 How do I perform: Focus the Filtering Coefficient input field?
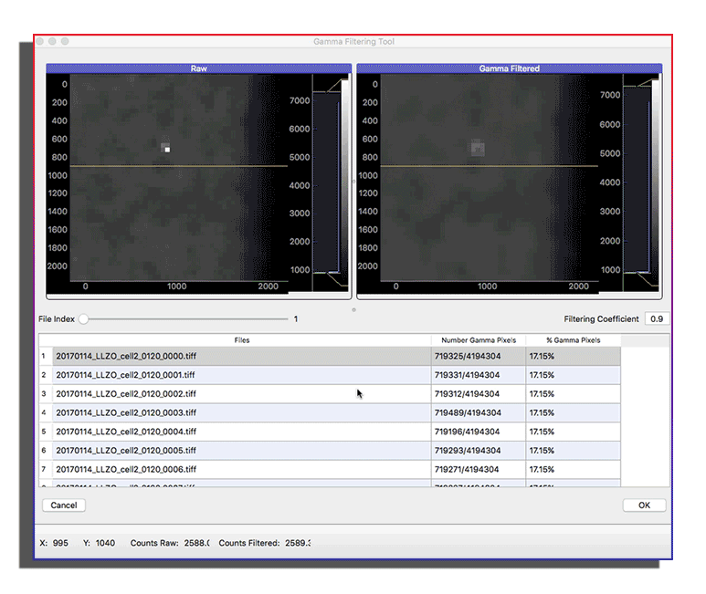[655, 319]
